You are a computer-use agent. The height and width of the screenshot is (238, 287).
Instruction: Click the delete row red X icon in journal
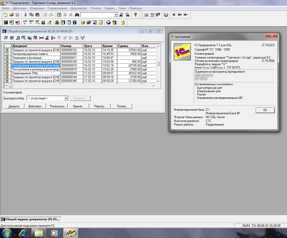pos(35,38)
